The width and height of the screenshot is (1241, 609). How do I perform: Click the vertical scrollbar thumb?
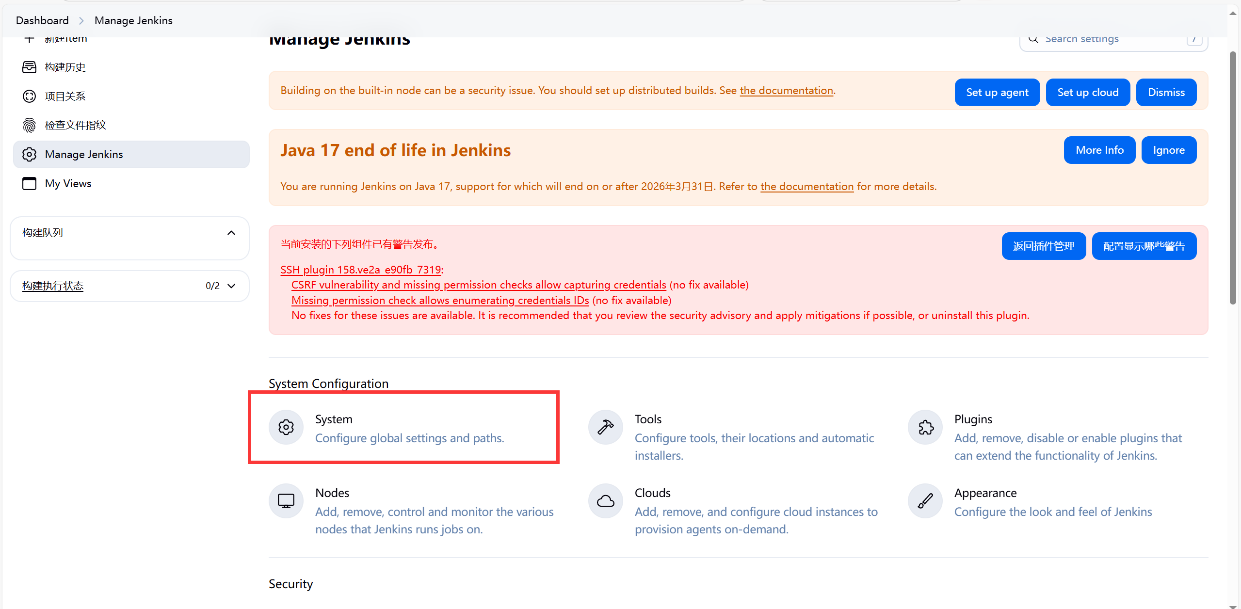[1233, 177]
